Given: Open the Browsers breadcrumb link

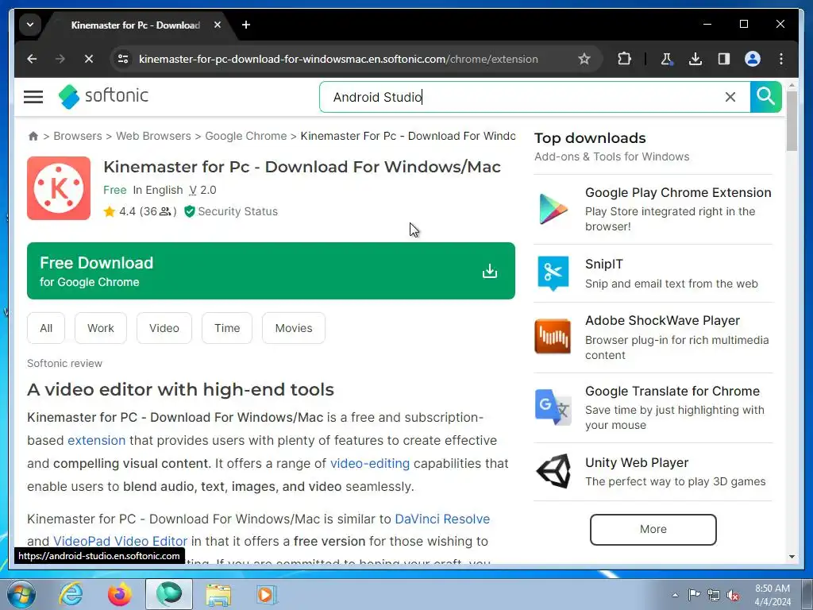Looking at the screenshot, I should click(x=78, y=136).
